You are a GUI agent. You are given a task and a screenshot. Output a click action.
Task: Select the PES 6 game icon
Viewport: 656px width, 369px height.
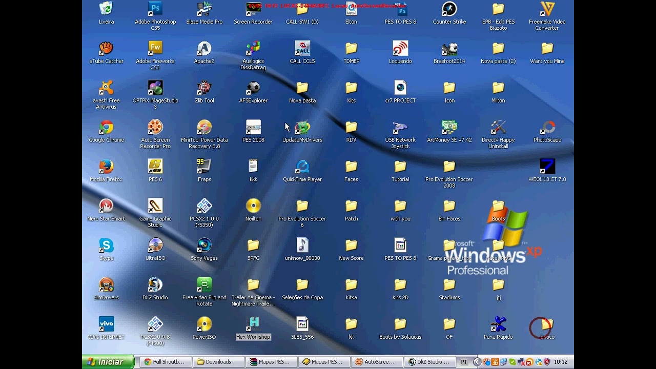155,167
